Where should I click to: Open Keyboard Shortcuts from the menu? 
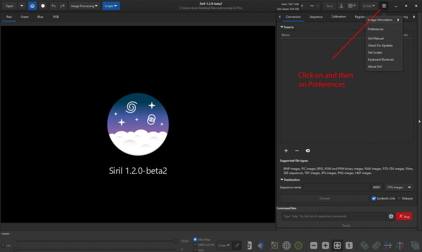point(380,59)
